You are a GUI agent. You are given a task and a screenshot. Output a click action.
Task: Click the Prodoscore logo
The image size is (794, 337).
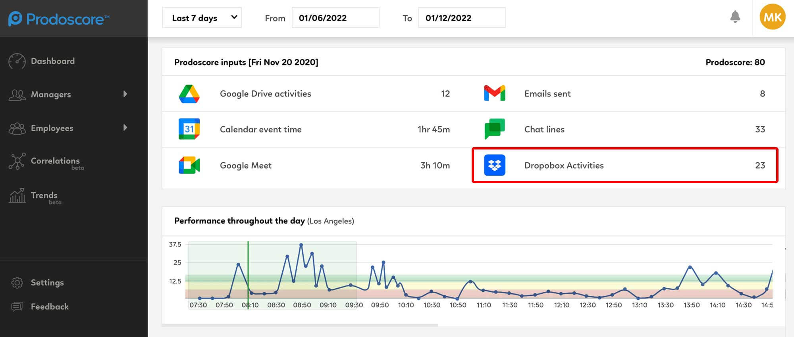pyautogui.click(x=59, y=19)
